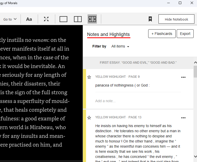Bookmark this page
Viewport: 197px width, 162px height.
pyautogui.click(x=150, y=19)
